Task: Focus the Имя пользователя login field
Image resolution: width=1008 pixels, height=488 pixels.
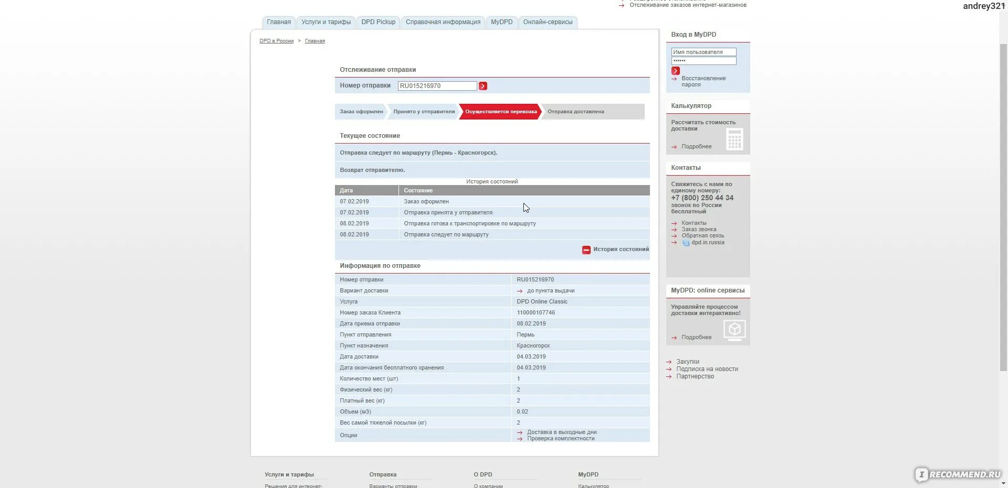Action: pos(703,52)
